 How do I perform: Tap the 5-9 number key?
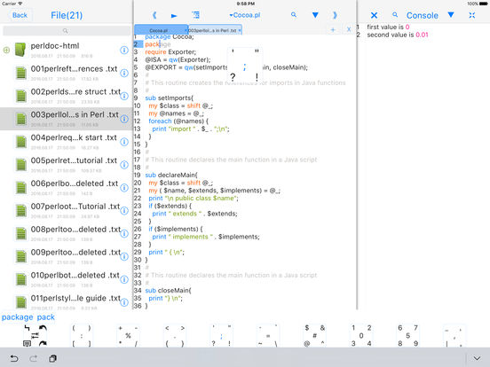pos(407,335)
